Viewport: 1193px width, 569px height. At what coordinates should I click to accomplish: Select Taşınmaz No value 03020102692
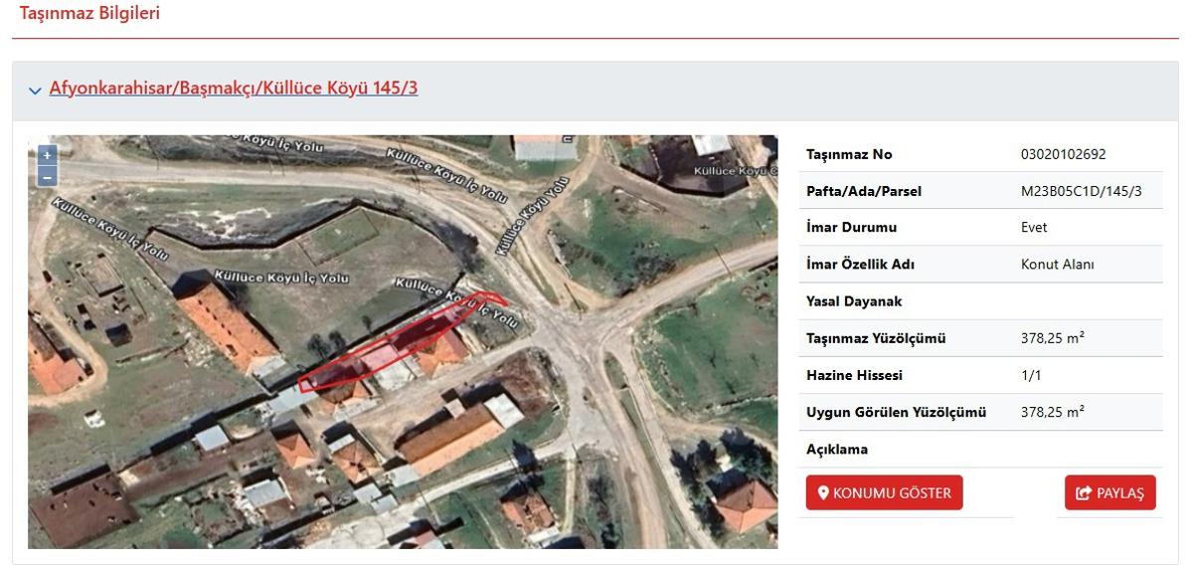[1063, 154]
